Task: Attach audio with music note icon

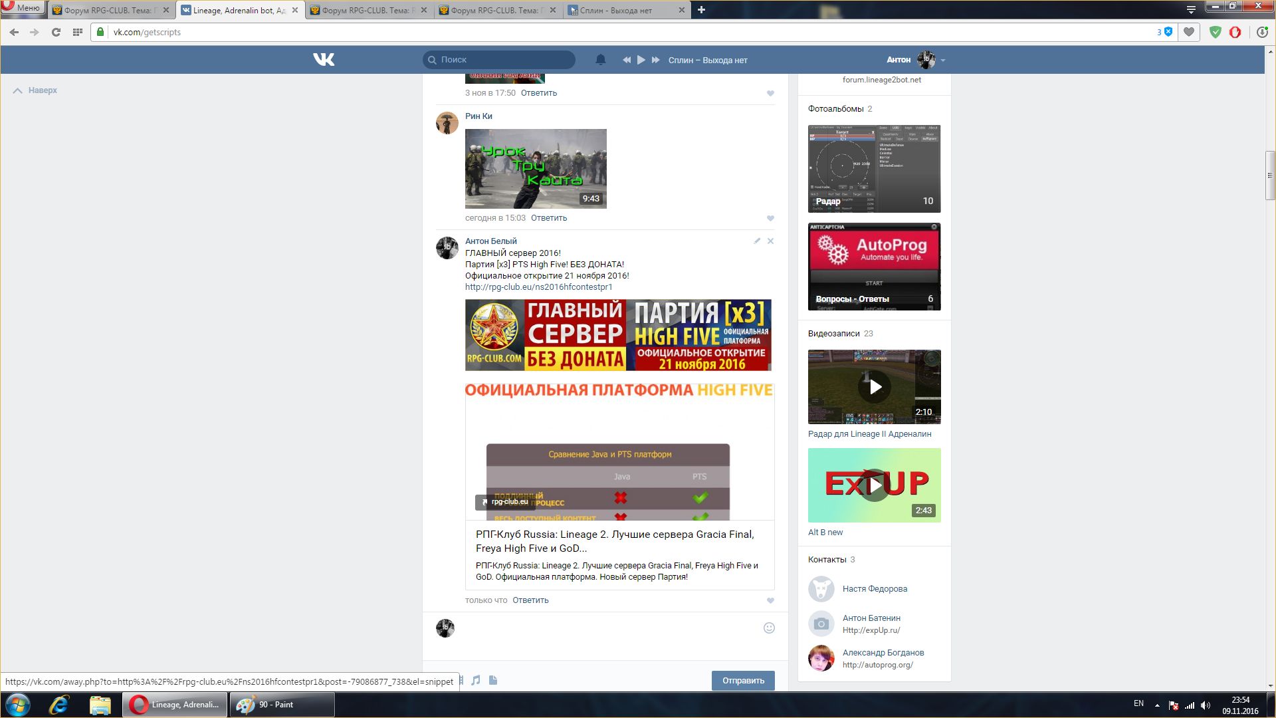Action: [476, 680]
